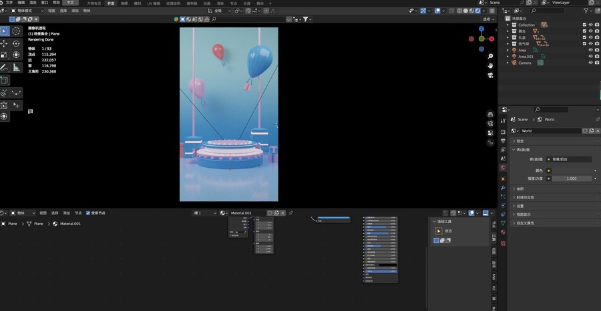Select the Move tool
601x311 pixels.
(4, 43)
